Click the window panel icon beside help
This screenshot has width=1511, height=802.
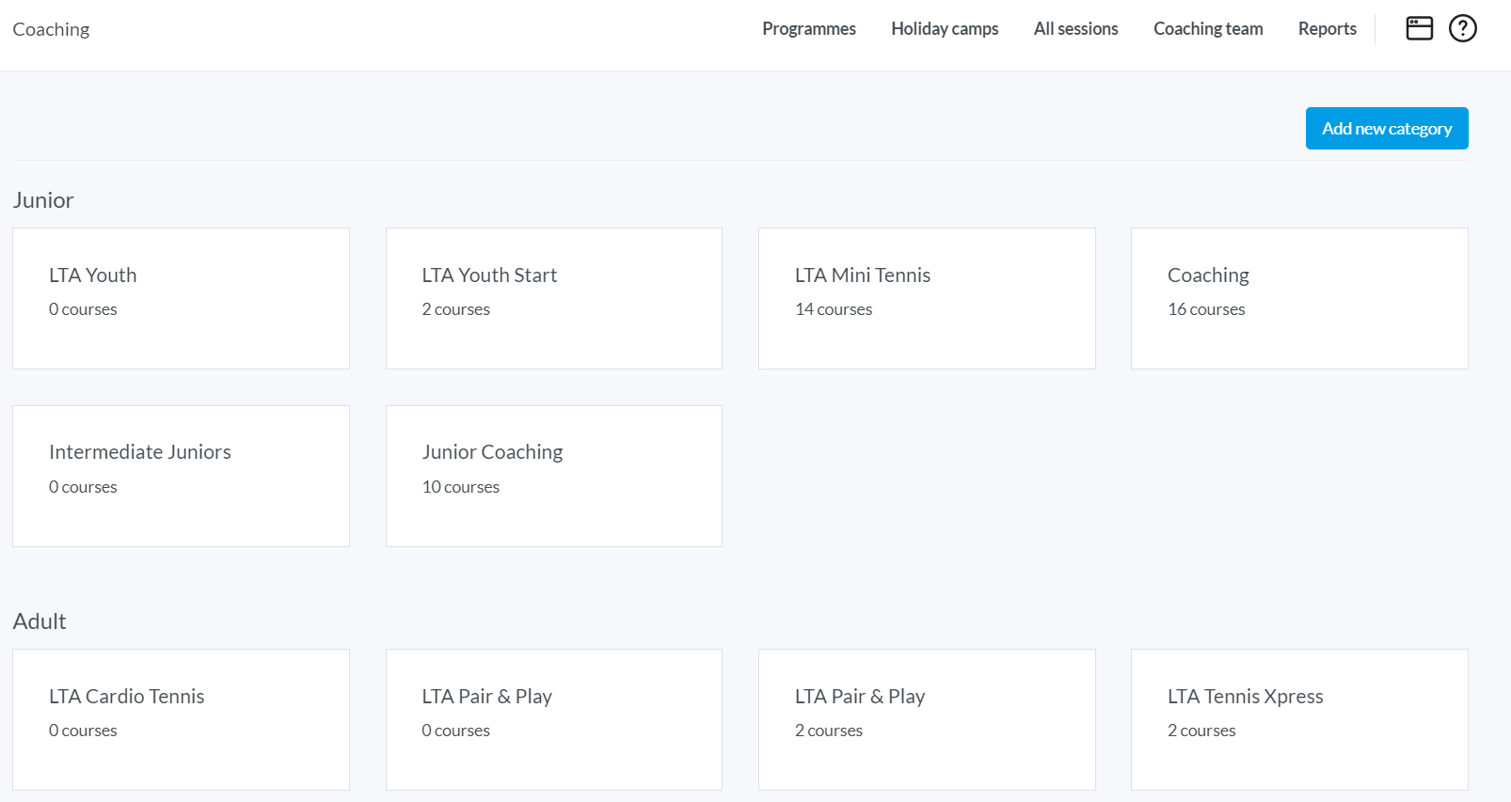1419,29
